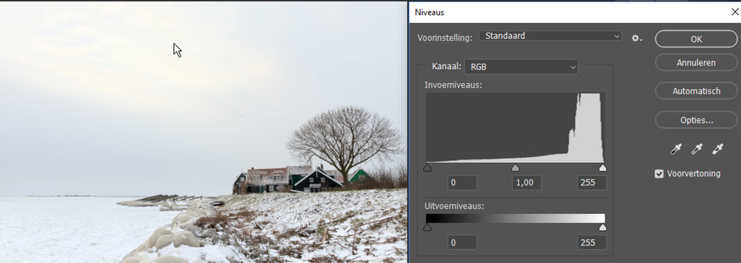Image resolution: width=741 pixels, height=263 pixels.
Task: Select the black point eyedropper
Action: pos(676,149)
